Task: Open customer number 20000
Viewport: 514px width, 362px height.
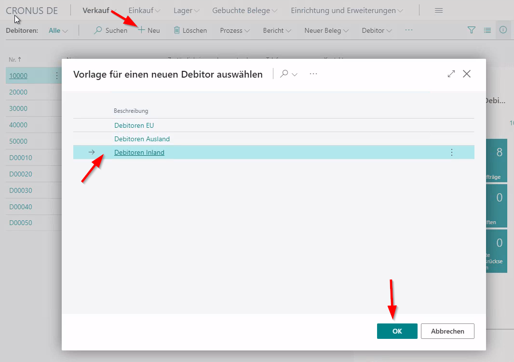Action: coord(18,92)
